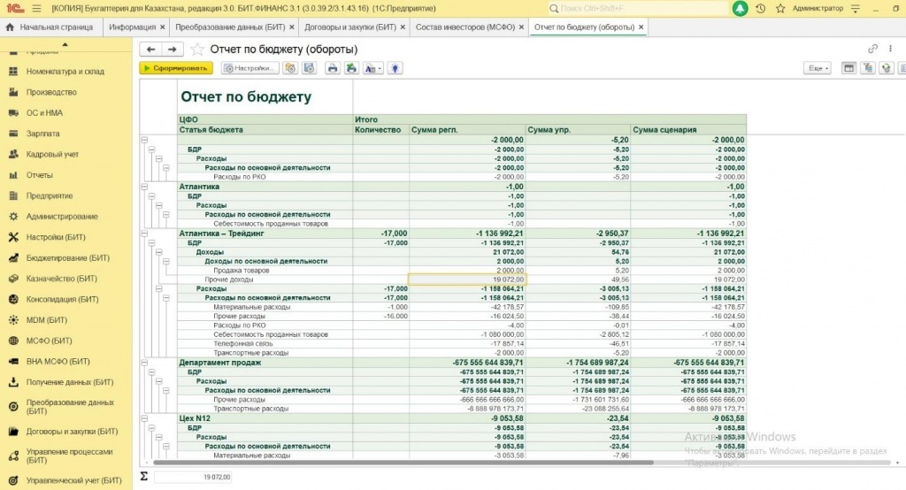Click the Сформировать button
Image resolution: width=906 pixels, height=490 pixels.
point(176,68)
